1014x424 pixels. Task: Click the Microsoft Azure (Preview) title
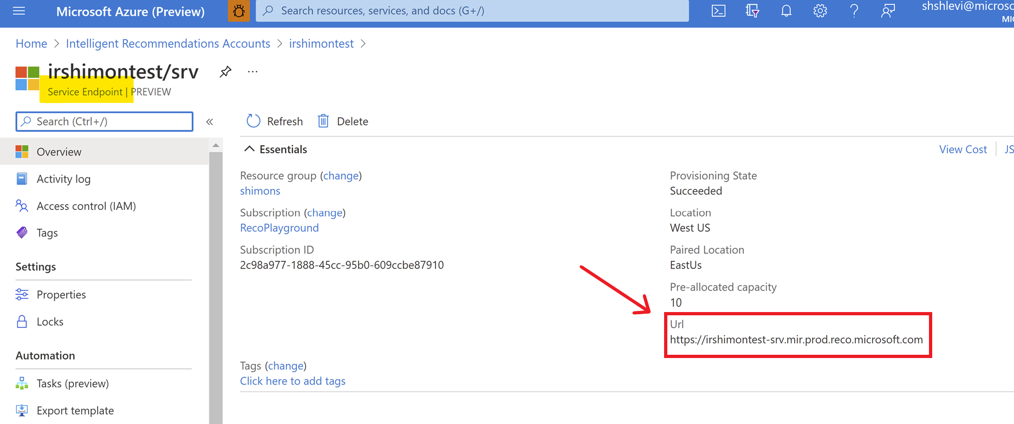pos(131,11)
